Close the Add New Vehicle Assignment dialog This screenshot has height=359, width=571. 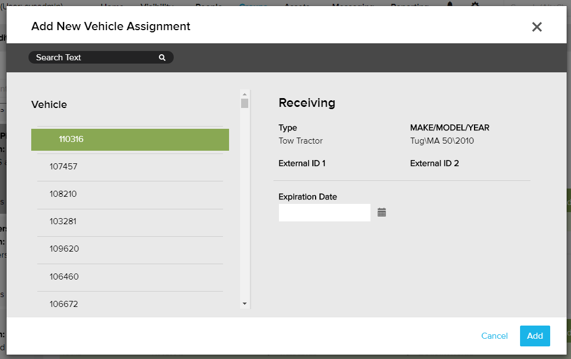536,27
